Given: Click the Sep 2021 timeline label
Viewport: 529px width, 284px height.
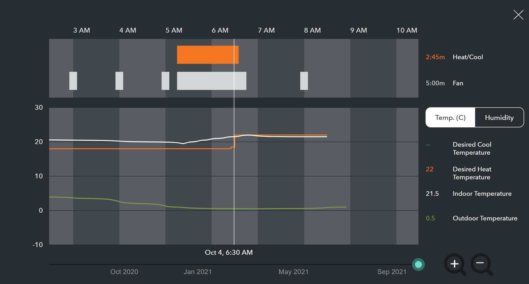Looking at the screenshot, I should pos(392,272).
